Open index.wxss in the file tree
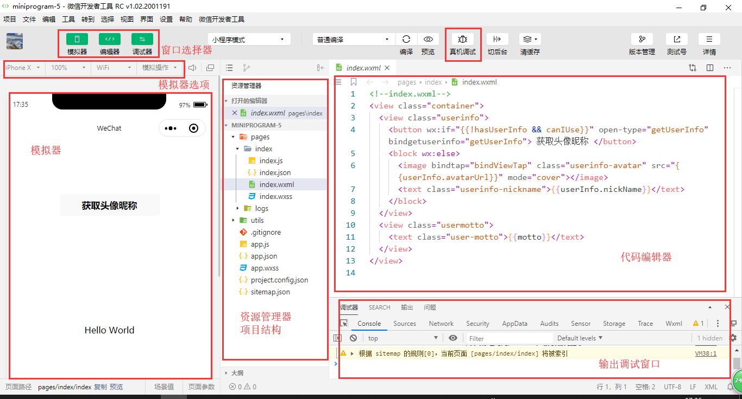Screen dimensions: 742x399 click(275, 196)
